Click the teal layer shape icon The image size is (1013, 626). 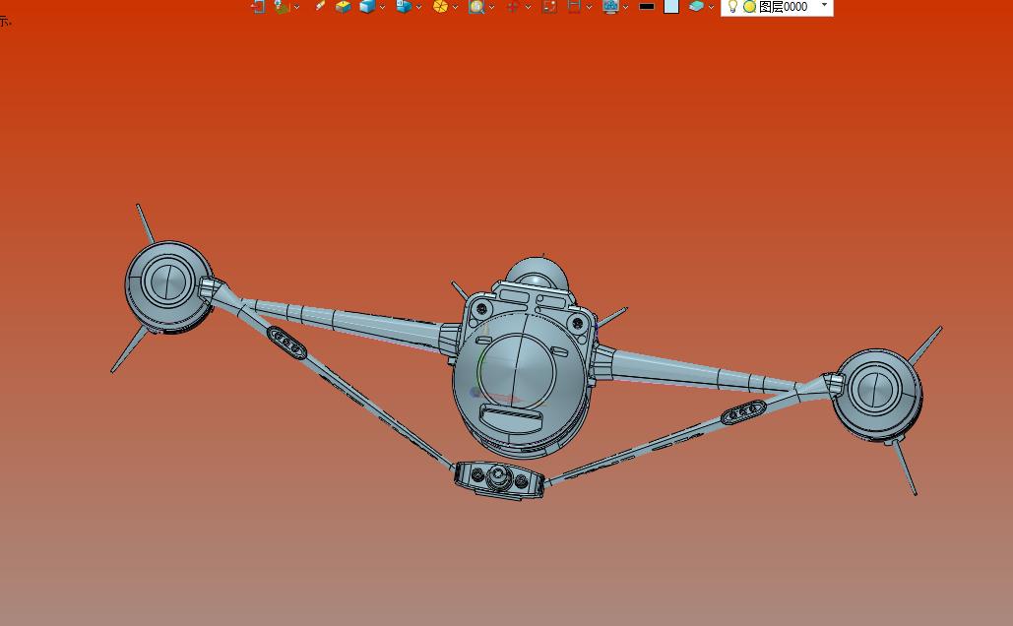point(696,6)
